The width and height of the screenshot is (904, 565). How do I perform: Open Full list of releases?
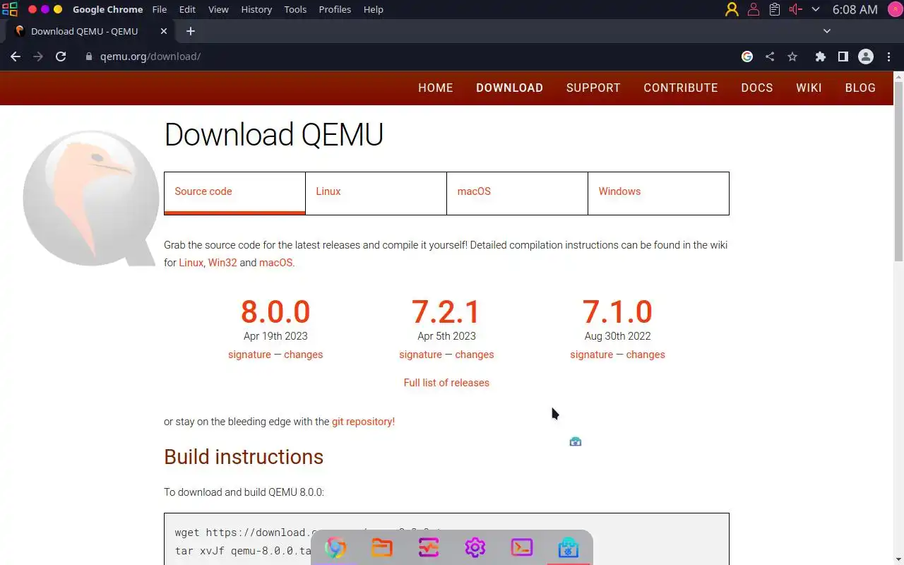(x=446, y=383)
